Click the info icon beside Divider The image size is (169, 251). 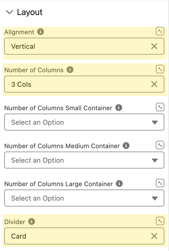pyautogui.click(x=32, y=221)
